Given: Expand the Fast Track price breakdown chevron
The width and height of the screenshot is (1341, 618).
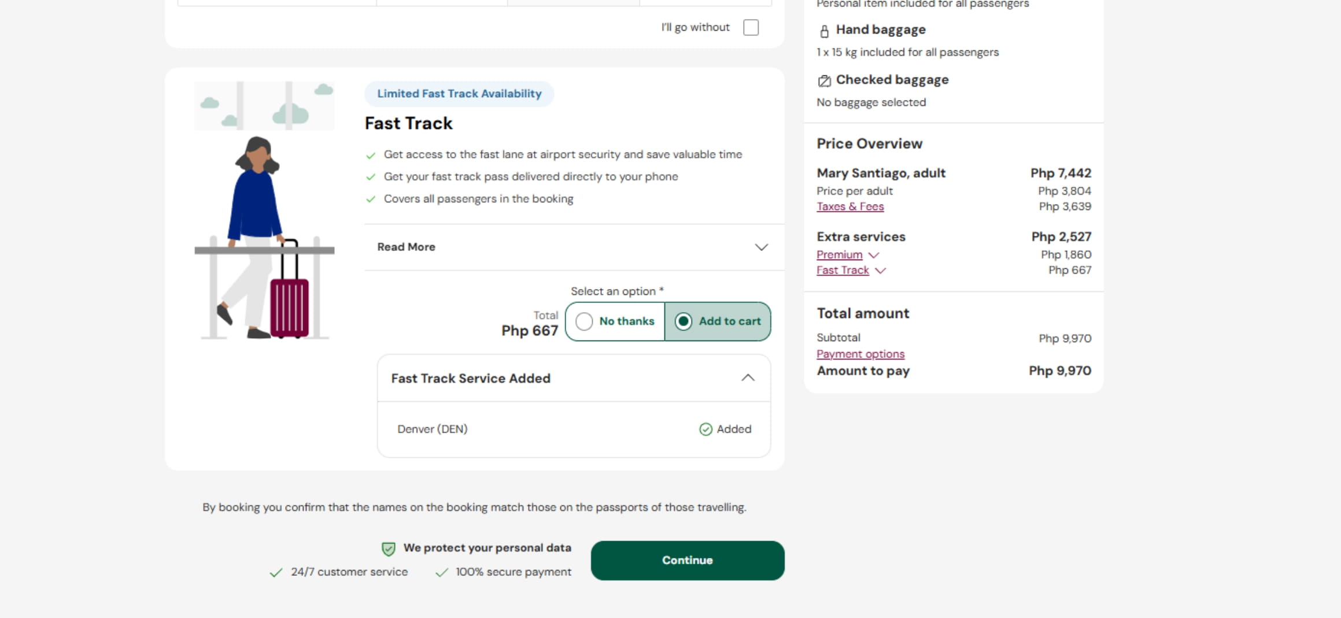Looking at the screenshot, I should point(880,271).
